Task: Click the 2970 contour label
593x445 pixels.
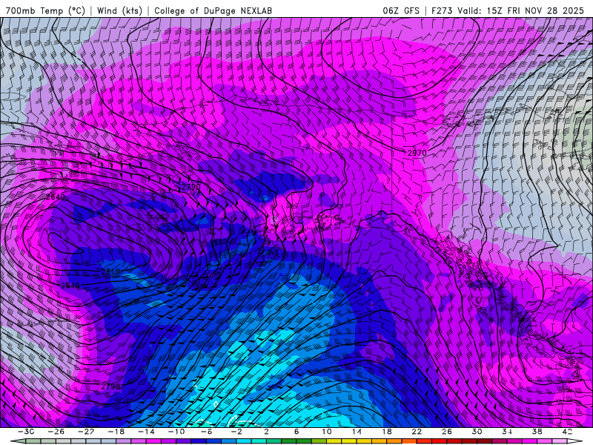Action: (417, 153)
